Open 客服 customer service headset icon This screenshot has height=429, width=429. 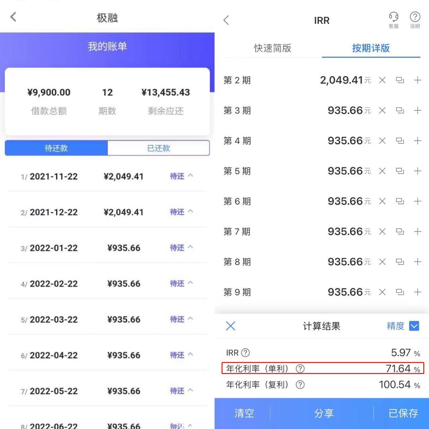pyautogui.click(x=393, y=20)
